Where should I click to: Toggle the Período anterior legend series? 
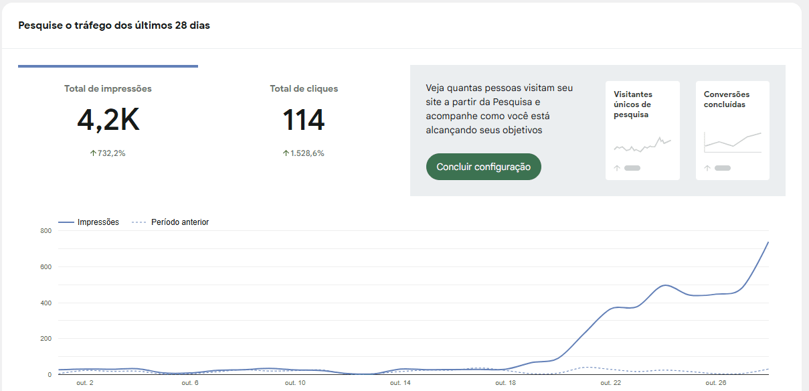pos(171,222)
